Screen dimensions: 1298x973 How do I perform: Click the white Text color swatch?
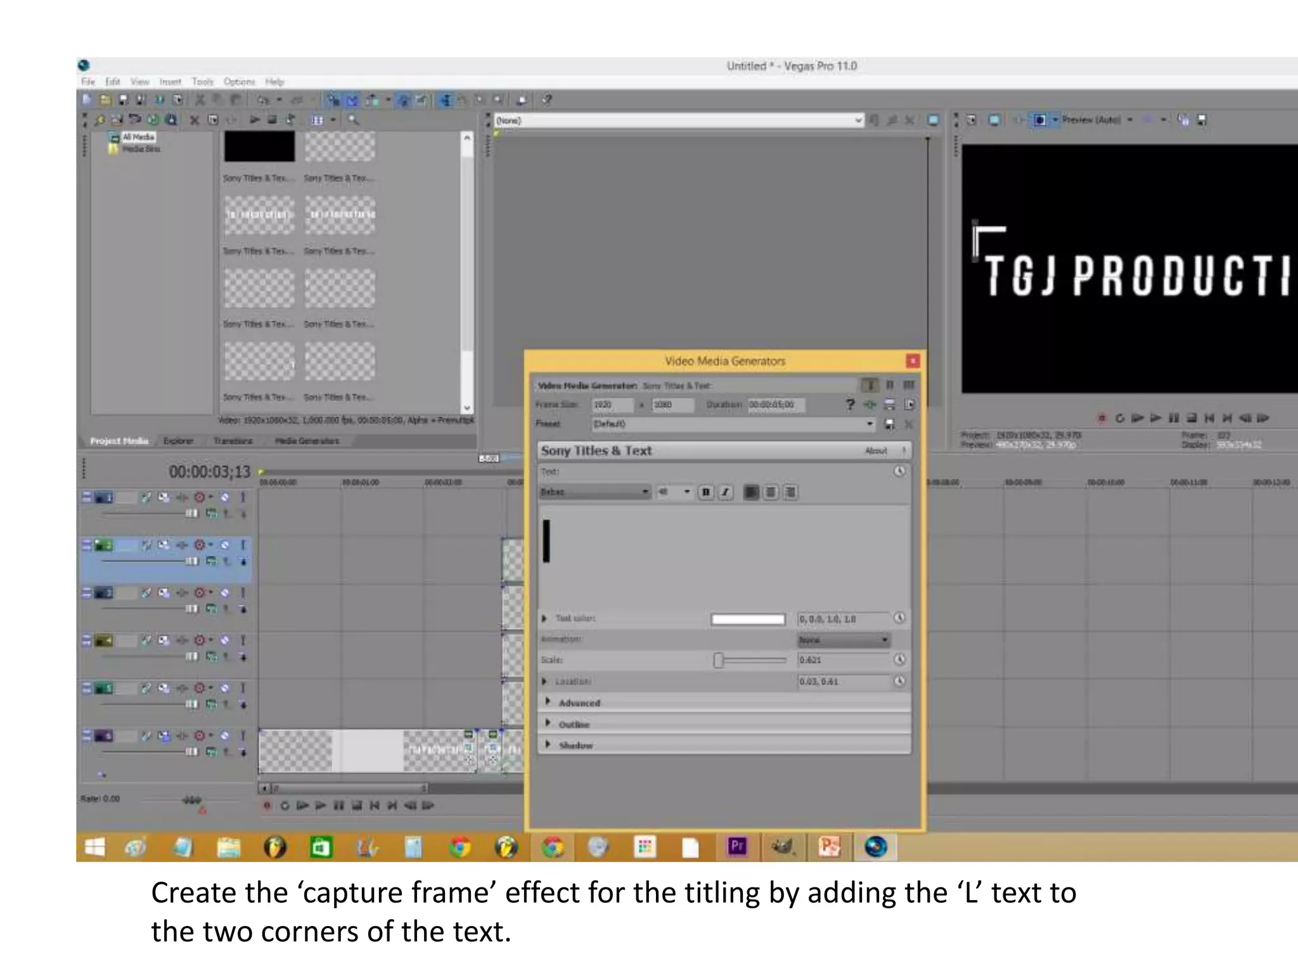(x=748, y=619)
